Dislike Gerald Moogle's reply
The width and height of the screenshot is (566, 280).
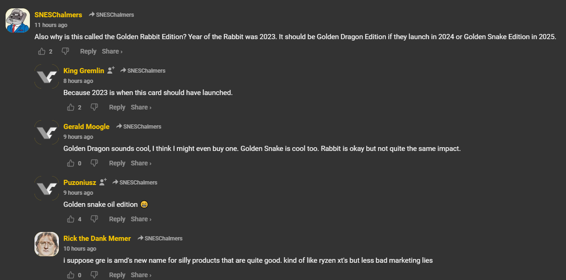94,163
